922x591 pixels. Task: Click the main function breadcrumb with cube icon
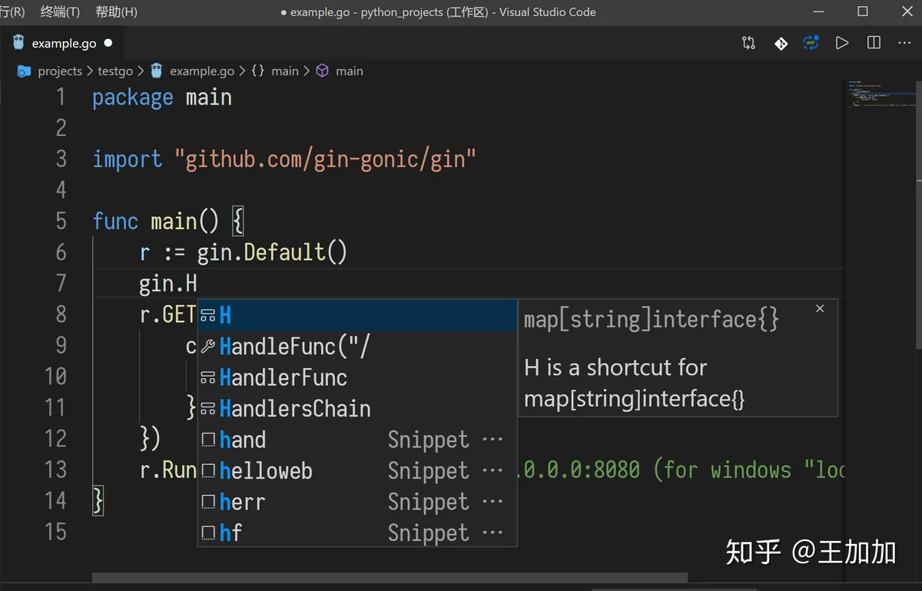point(340,71)
